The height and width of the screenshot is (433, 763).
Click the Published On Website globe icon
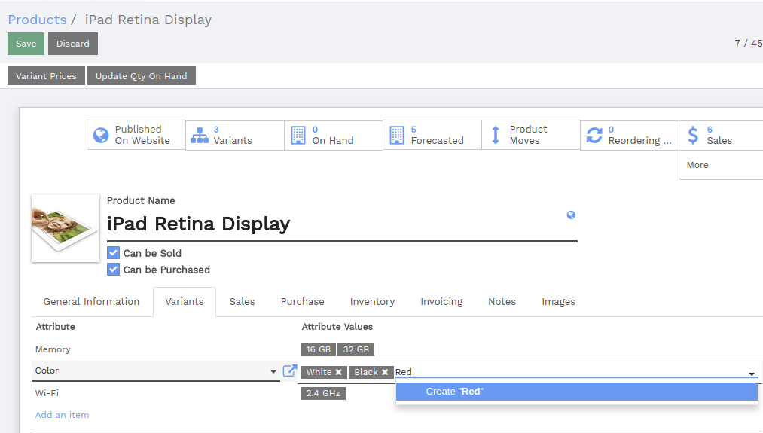101,135
